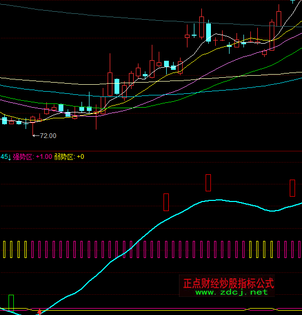The width and height of the screenshot is (302, 315).
Task: Click the last red hollow rectangle signal
Action: click(292, 188)
